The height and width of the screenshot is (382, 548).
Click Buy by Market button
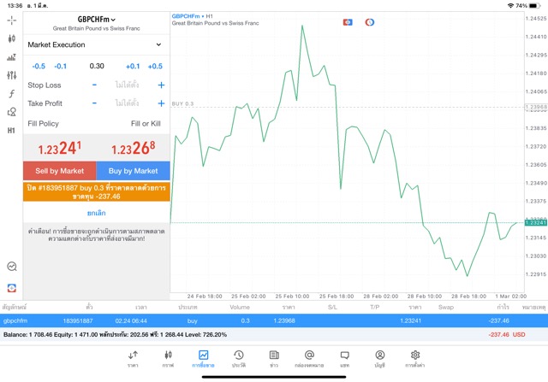(x=134, y=171)
